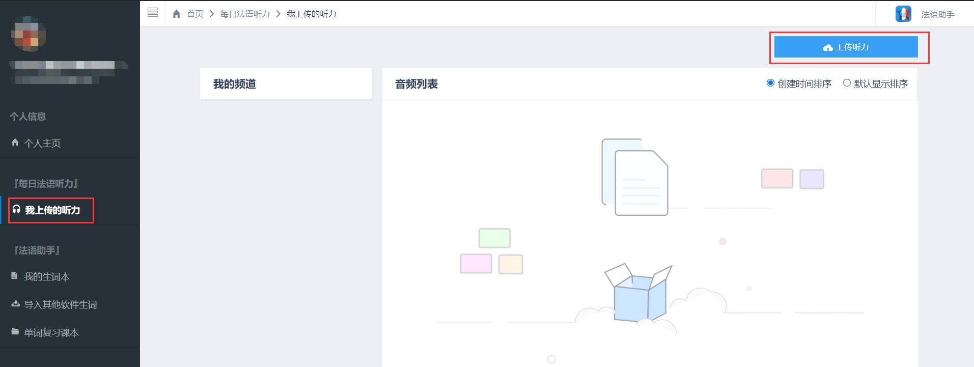974x367 pixels.
Task: Click the folder icon beside 单词复习课本
Action: coord(15,332)
